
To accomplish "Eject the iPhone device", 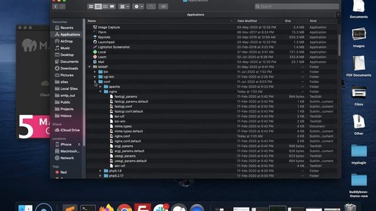I will pyautogui.click(x=79, y=145).
